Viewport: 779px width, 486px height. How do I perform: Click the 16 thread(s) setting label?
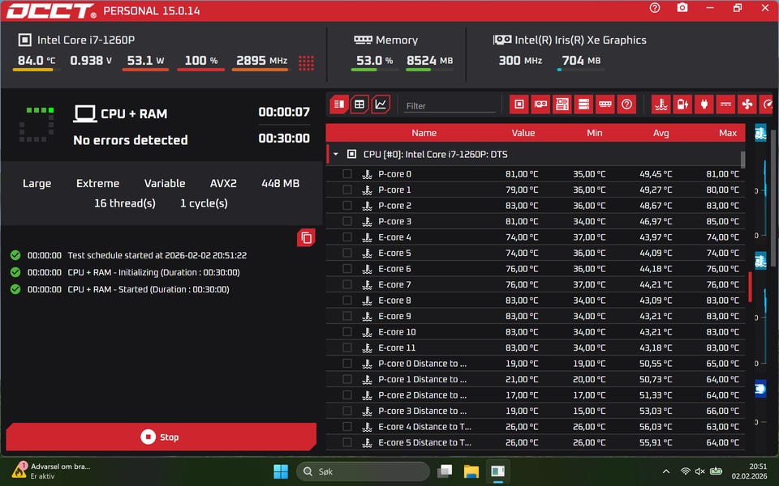[x=125, y=203]
